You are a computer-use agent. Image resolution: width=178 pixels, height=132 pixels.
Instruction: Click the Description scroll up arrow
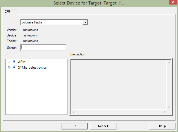(x=169, y=62)
